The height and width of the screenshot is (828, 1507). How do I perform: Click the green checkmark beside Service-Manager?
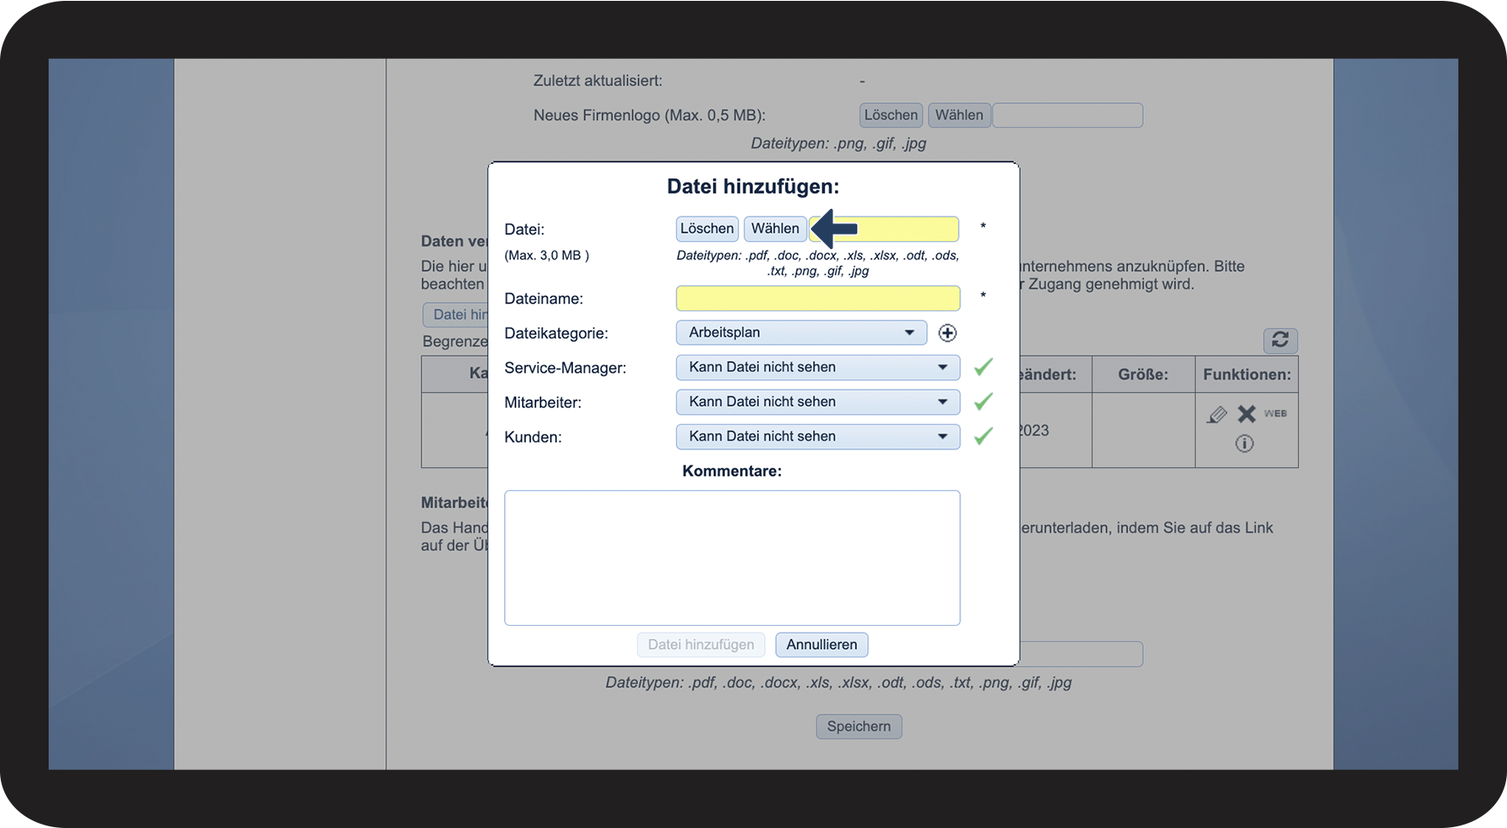(x=983, y=368)
